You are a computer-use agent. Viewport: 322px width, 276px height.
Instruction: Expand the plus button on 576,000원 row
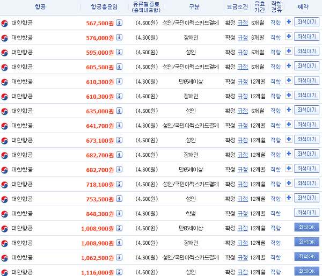[x=289, y=37]
